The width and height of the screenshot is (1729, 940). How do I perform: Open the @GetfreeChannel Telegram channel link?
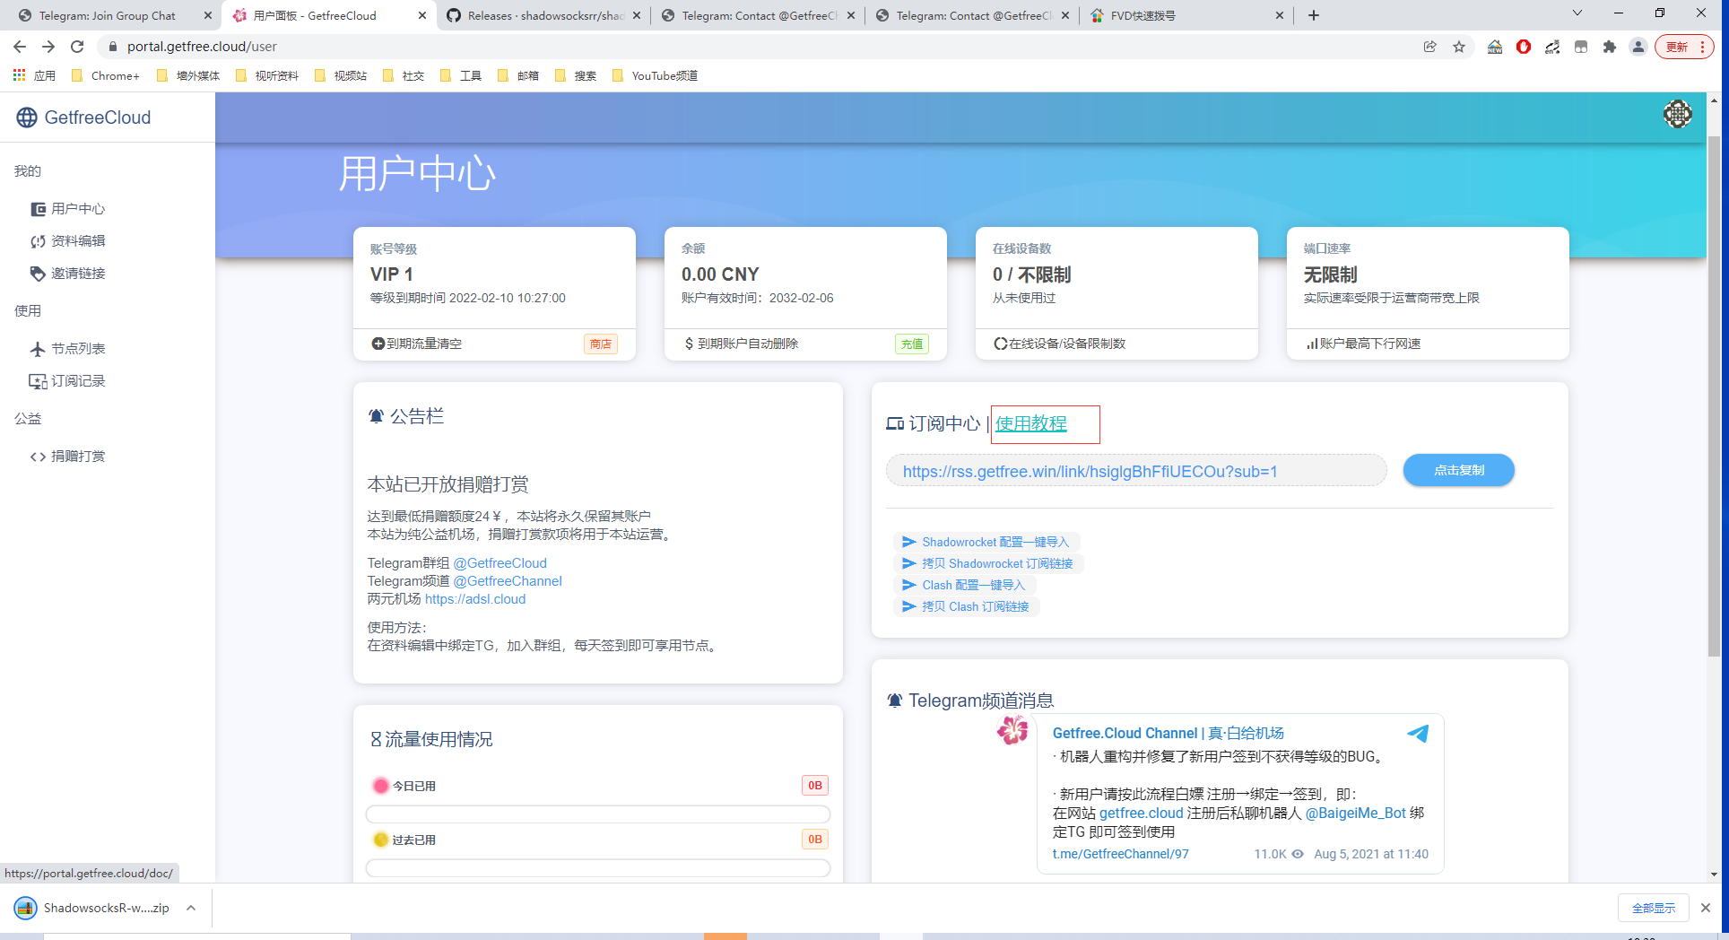click(508, 581)
